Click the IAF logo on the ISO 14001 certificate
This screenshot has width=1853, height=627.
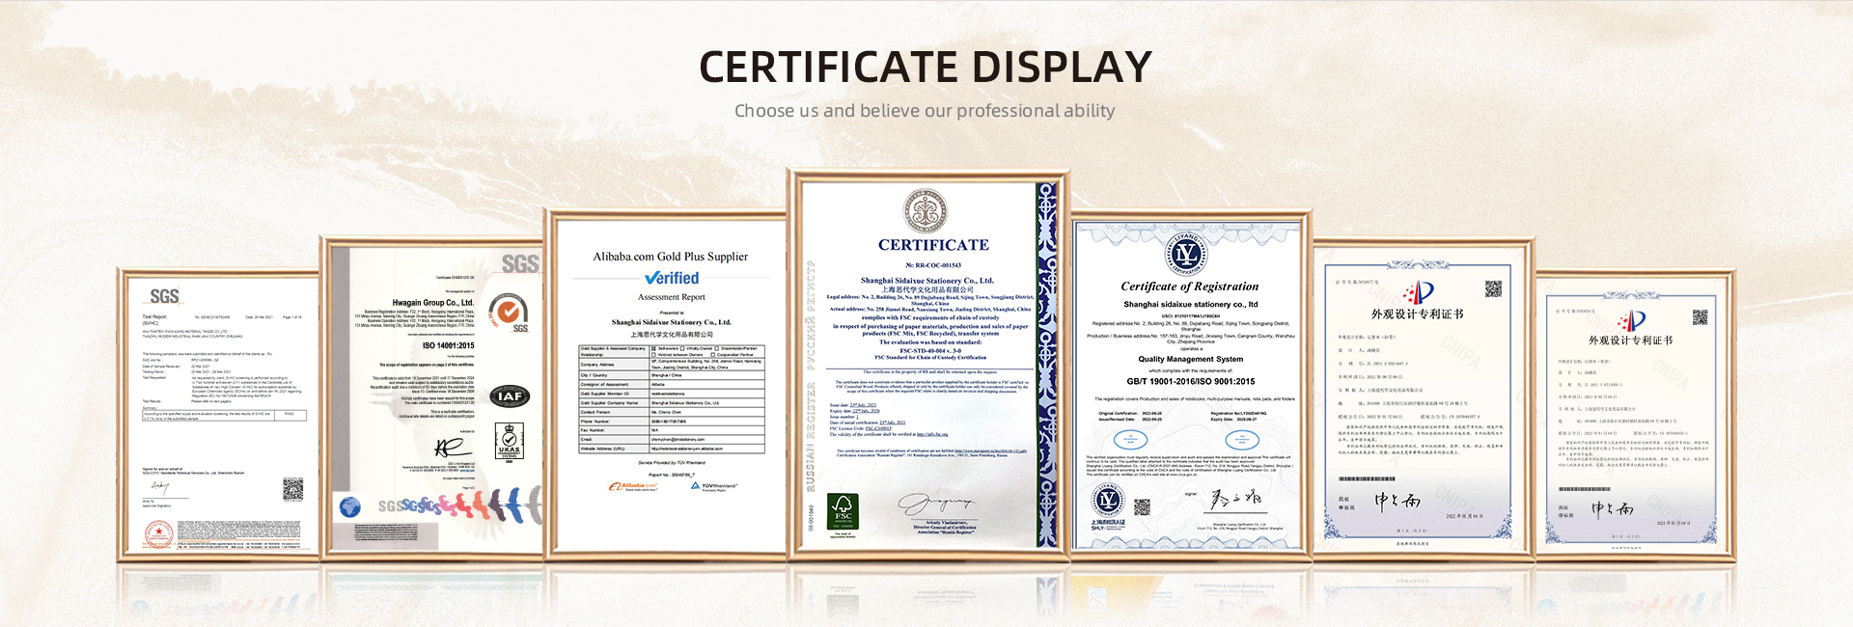coord(510,395)
